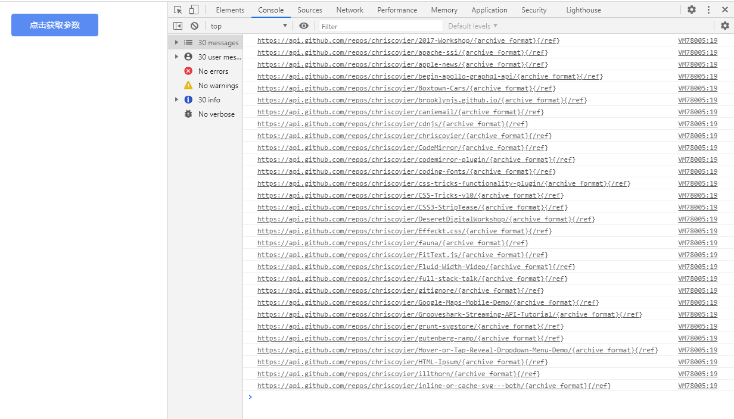This screenshot has width=734, height=419.
Task: Select the 30 user messages sidebar row
Action: 206,57
